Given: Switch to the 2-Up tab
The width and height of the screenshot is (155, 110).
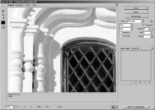Looking at the screenshot, I should (28, 5).
